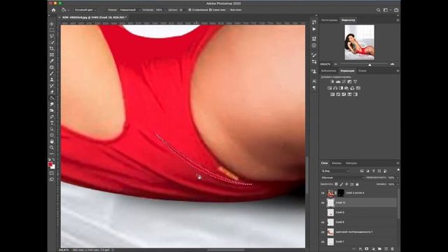Viewport: 448px width, 252px height.
Task: Add a Vibrance adjustment
Action: pyautogui.click(x=355, y=82)
